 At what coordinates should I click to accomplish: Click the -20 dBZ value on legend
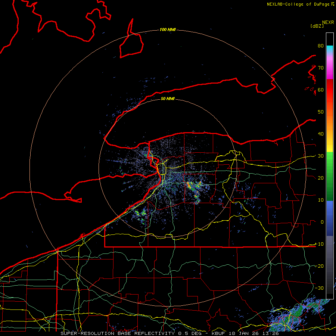coord(319,266)
